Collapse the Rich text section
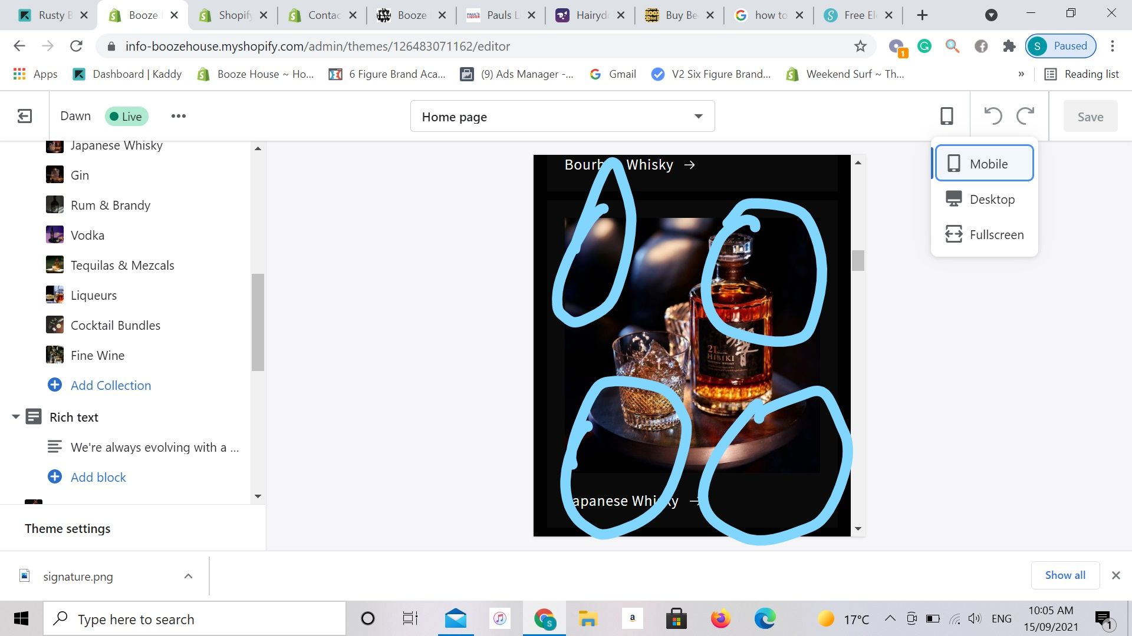This screenshot has width=1132, height=636. [x=16, y=417]
